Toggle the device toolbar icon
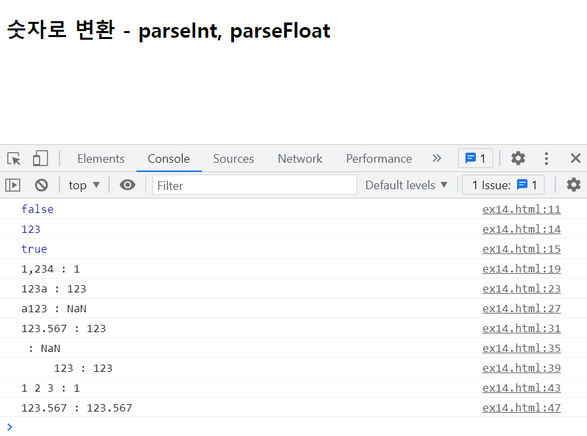The height and width of the screenshot is (436, 587). tap(40, 158)
